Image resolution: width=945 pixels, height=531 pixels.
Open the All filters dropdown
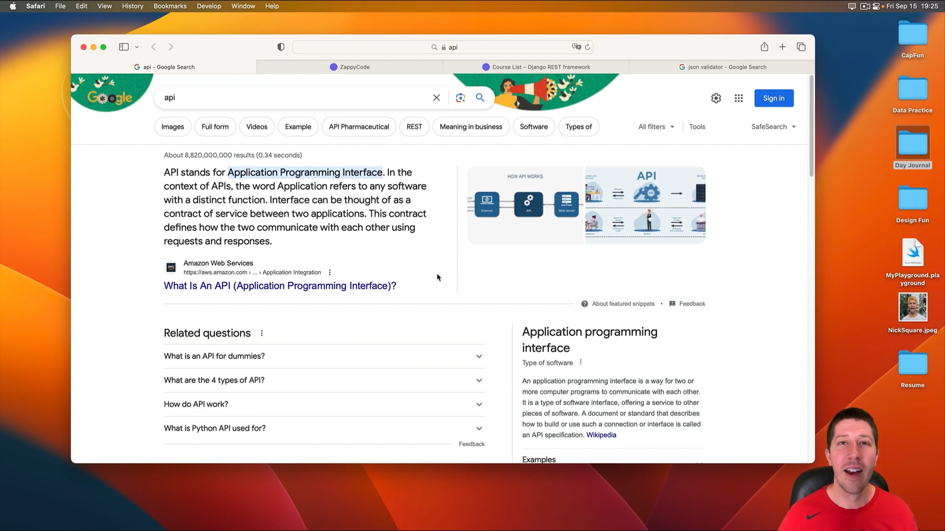(656, 127)
